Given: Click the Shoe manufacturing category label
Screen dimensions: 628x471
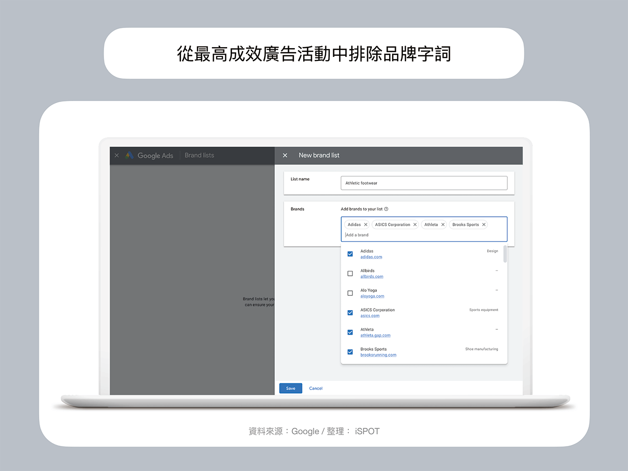Looking at the screenshot, I should [x=482, y=349].
